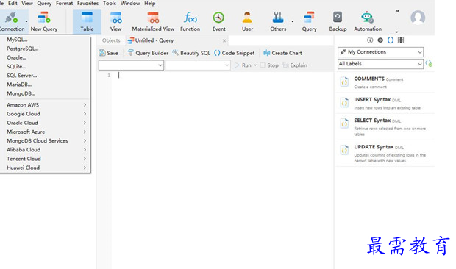Show the grid-style pane icon
This screenshot has height=269, width=456.
(x=401, y=40)
